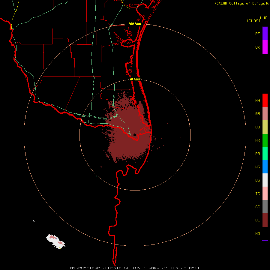Click the [CLAS] legend heading

click(x=253, y=21)
